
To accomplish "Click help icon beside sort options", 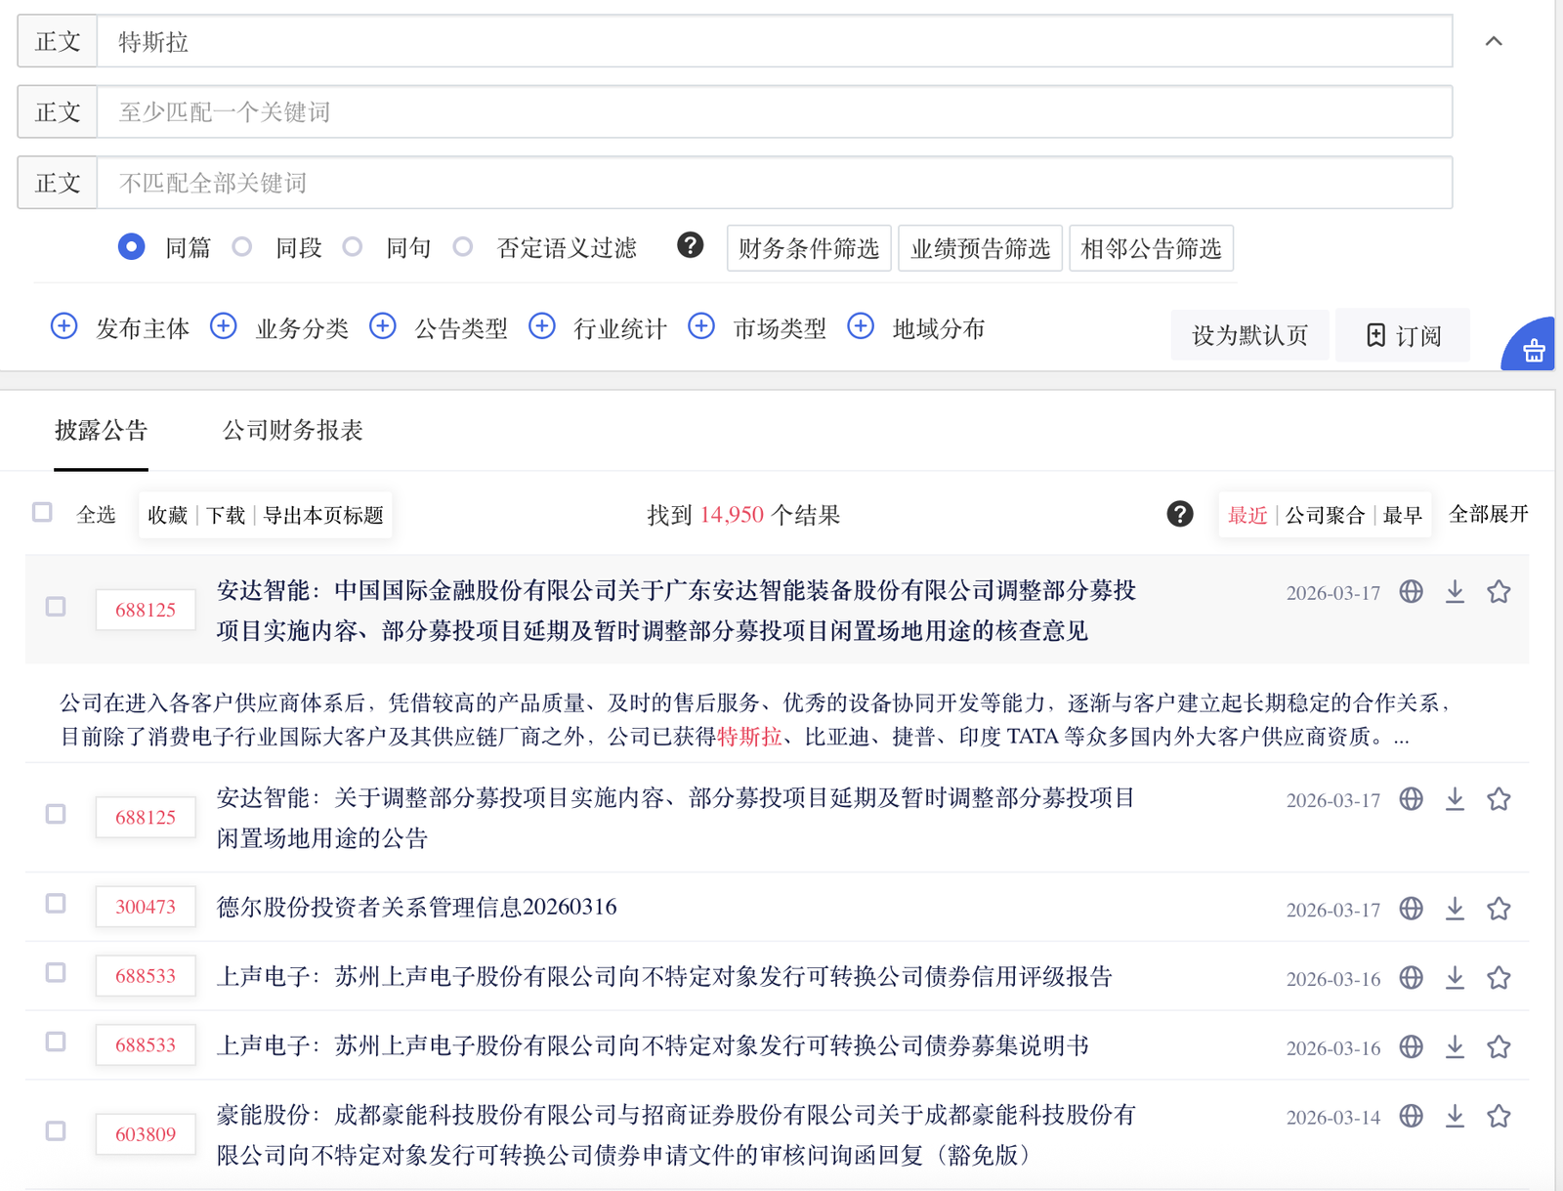I will click(1180, 514).
